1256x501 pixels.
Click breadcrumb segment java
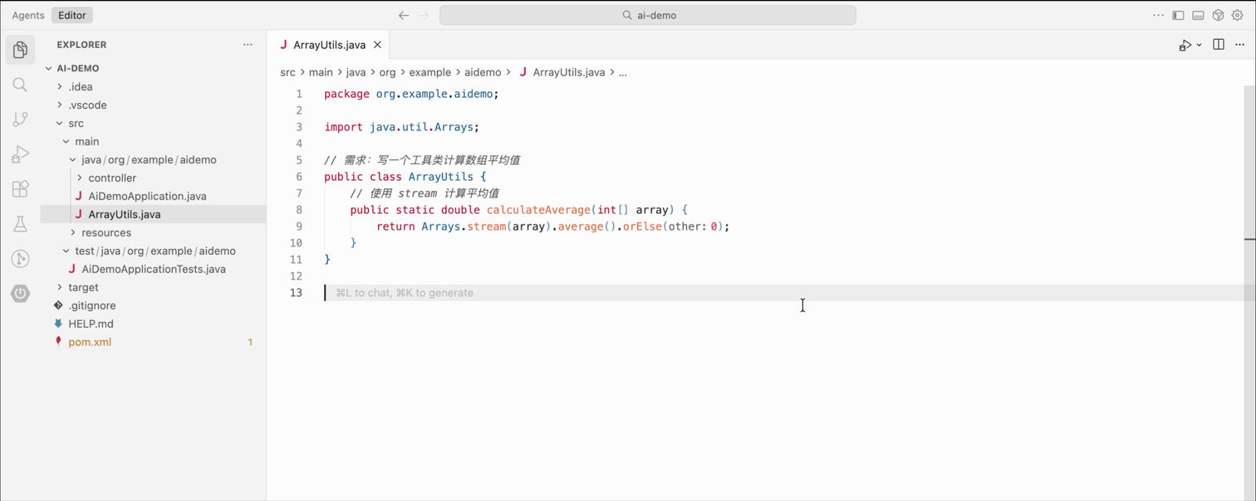point(356,72)
